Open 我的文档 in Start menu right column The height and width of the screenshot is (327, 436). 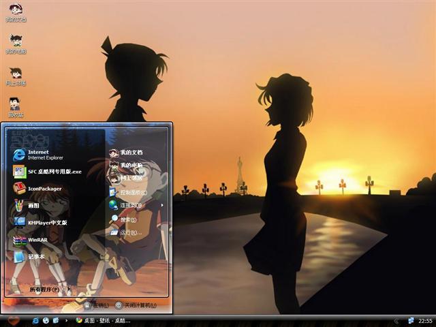pos(125,153)
